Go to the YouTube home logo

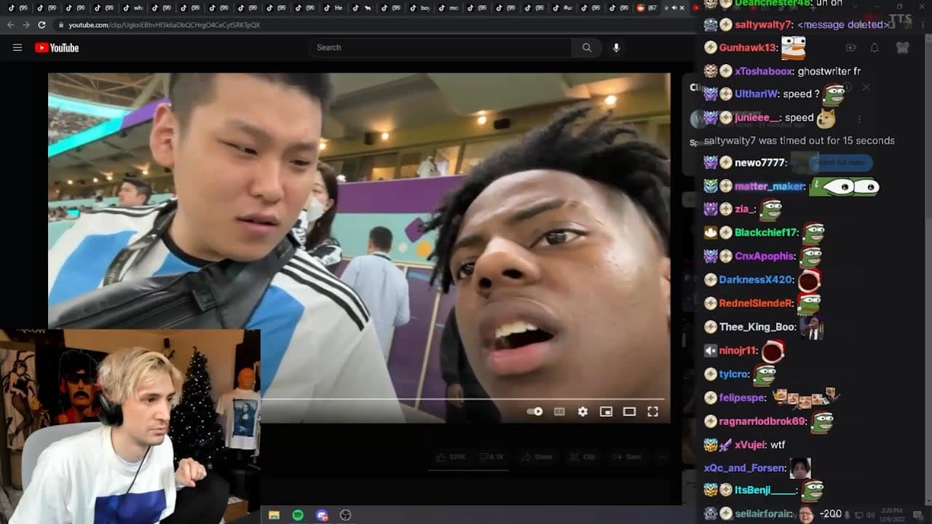pos(57,48)
